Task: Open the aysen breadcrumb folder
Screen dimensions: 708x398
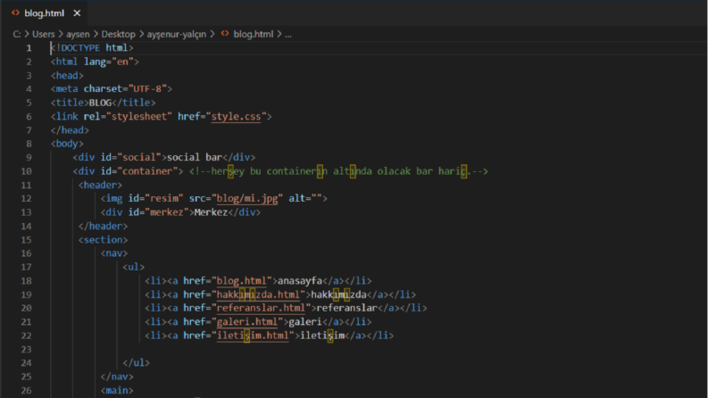Action: click(78, 34)
